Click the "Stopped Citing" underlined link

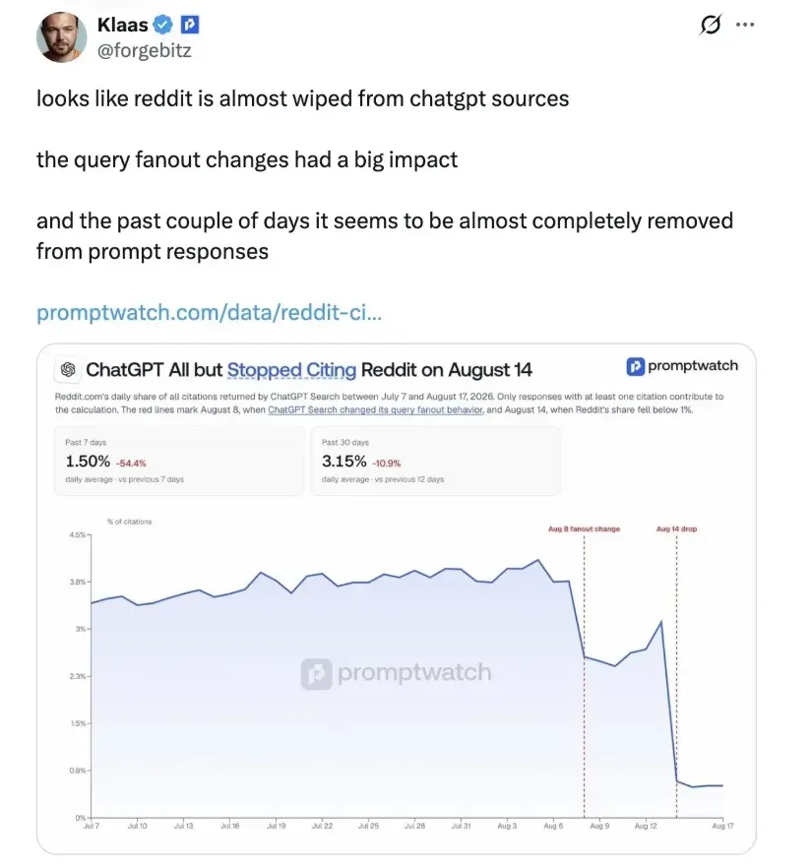(291, 370)
